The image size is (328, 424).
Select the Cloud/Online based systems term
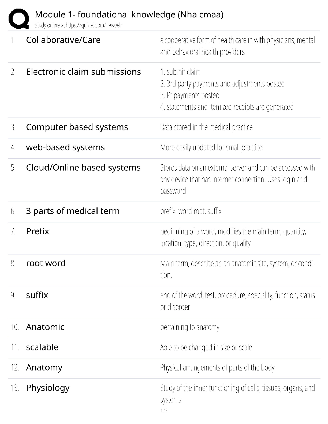coord(83,168)
